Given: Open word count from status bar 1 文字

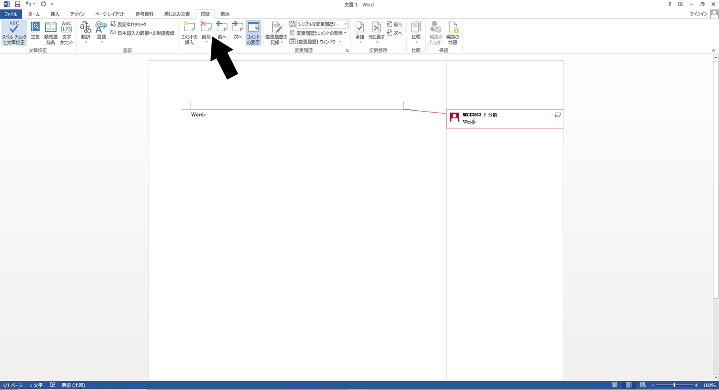Looking at the screenshot, I should [36, 385].
